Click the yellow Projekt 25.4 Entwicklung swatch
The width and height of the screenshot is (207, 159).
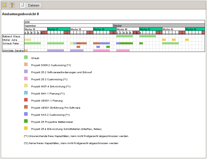(26, 128)
